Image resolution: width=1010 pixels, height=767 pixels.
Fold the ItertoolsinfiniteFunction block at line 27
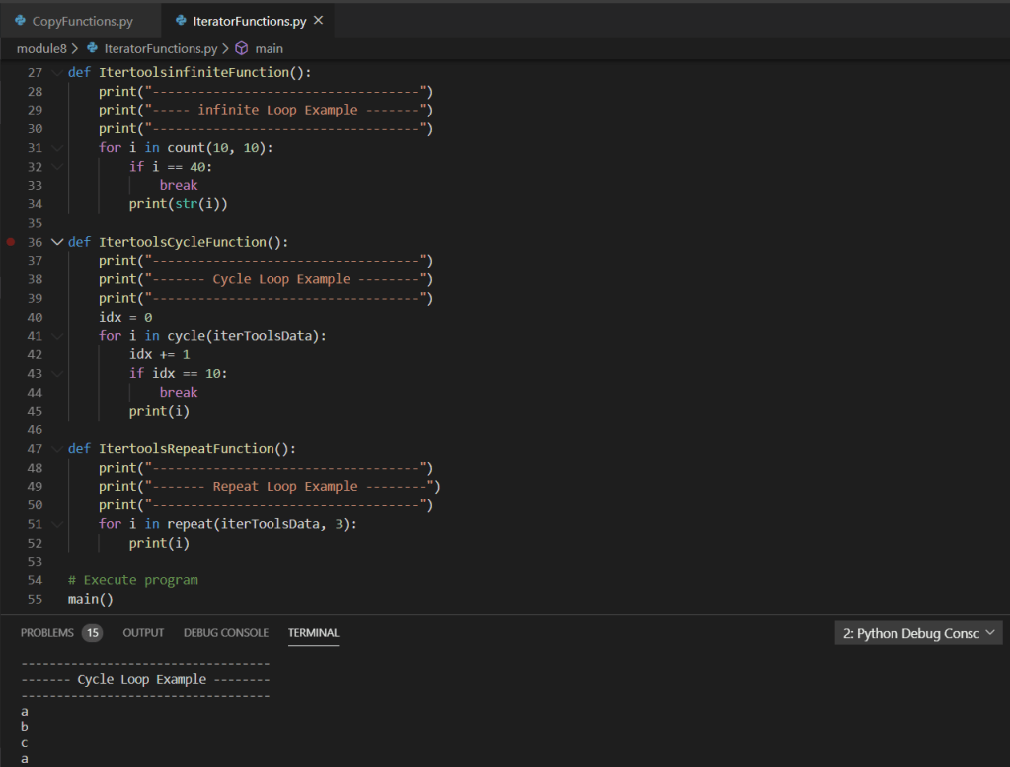pyautogui.click(x=56, y=73)
